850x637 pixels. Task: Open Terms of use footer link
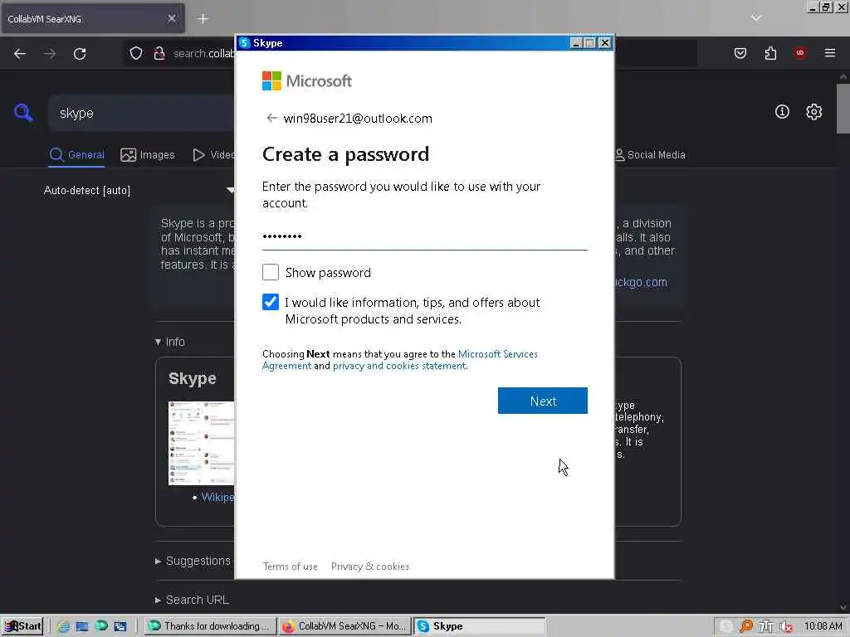[290, 566]
